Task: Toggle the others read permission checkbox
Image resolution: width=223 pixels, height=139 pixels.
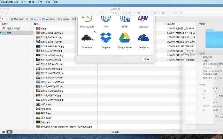Action: click(x=216, y=99)
